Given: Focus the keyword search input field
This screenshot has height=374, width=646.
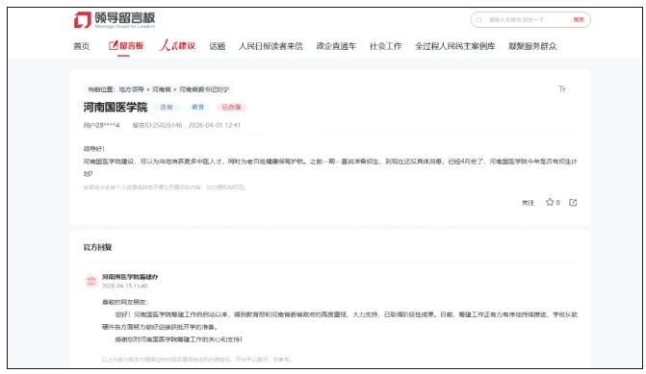Looking at the screenshot, I should coord(526,20).
